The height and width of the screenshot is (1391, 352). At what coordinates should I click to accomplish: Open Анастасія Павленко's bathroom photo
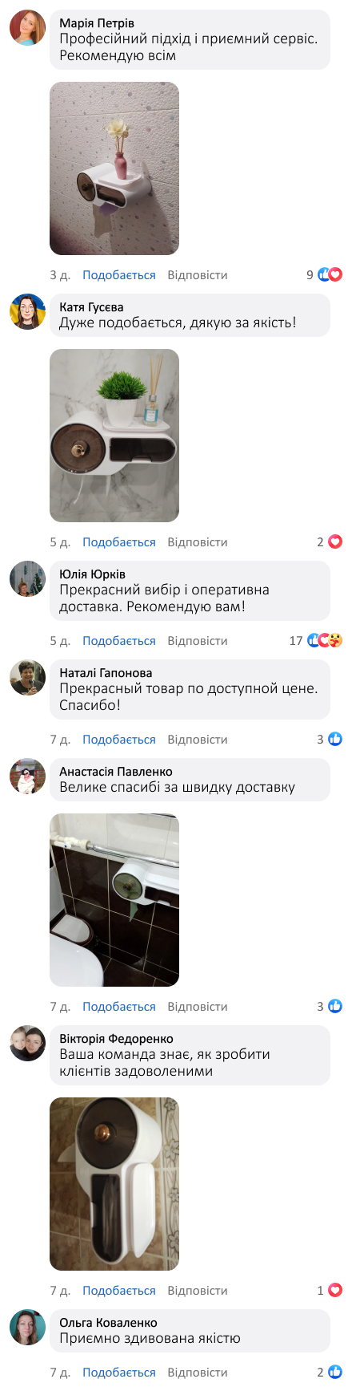tap(114, 900)
